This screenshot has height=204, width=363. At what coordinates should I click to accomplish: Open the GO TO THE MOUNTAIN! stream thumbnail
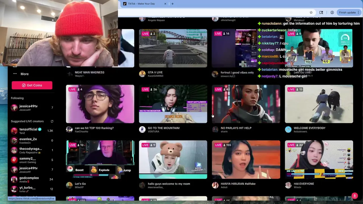[x=173, y=104]
